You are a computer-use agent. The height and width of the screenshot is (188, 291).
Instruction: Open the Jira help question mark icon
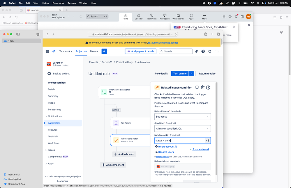click(203, 51)
